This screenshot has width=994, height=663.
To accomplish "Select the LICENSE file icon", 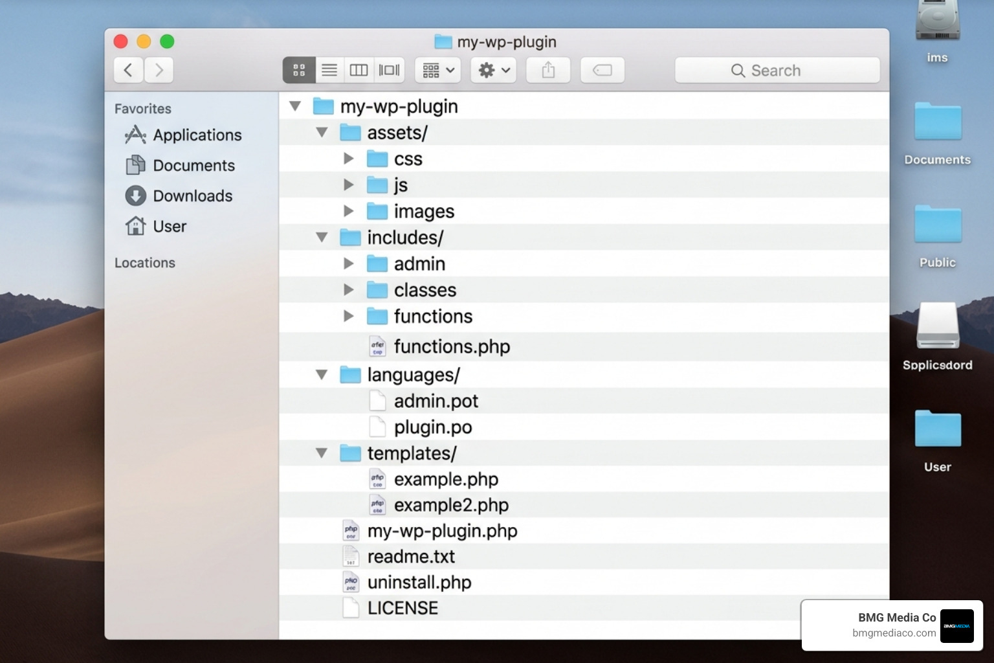I will (x=351, y=608).
